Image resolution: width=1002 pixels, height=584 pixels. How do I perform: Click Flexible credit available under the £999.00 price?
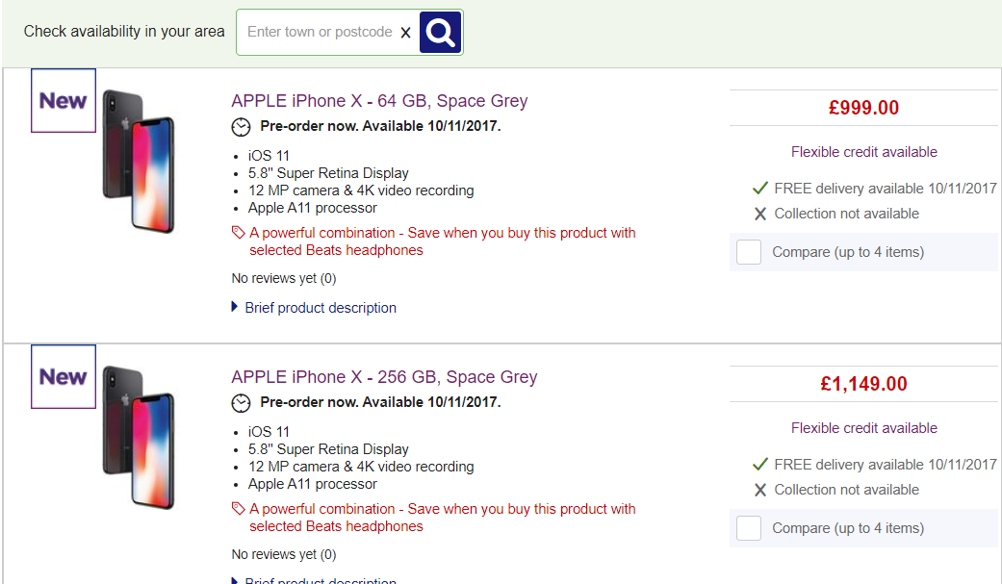(x=864, y=152)
